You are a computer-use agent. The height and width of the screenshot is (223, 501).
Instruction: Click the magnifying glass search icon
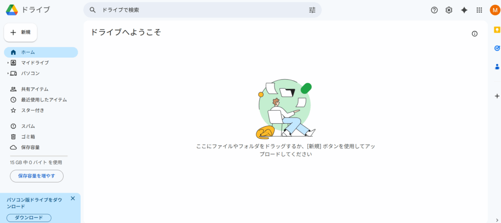92,10
